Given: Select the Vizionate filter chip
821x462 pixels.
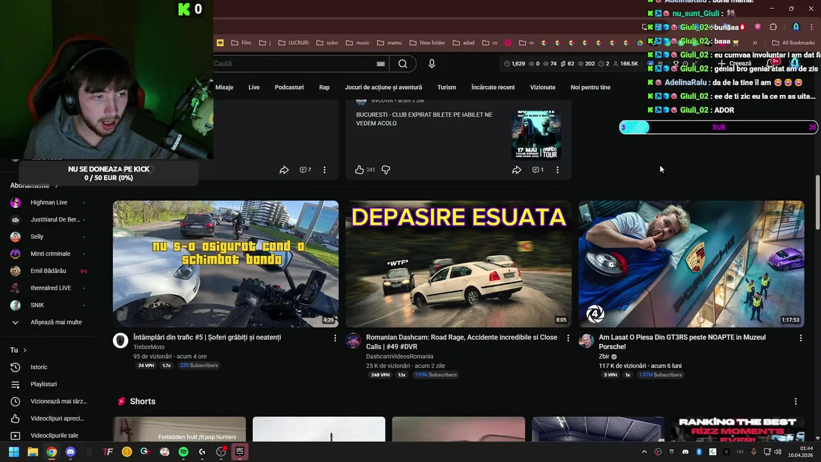Looking at the screenshot, I should (543, 87).
